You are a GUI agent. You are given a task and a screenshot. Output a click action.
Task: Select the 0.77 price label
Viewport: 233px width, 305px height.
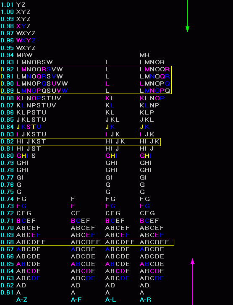(x=7, y=177)
